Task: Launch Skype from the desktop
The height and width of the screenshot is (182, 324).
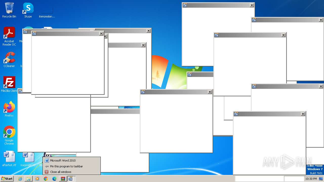Action: (x=28, y=10)
